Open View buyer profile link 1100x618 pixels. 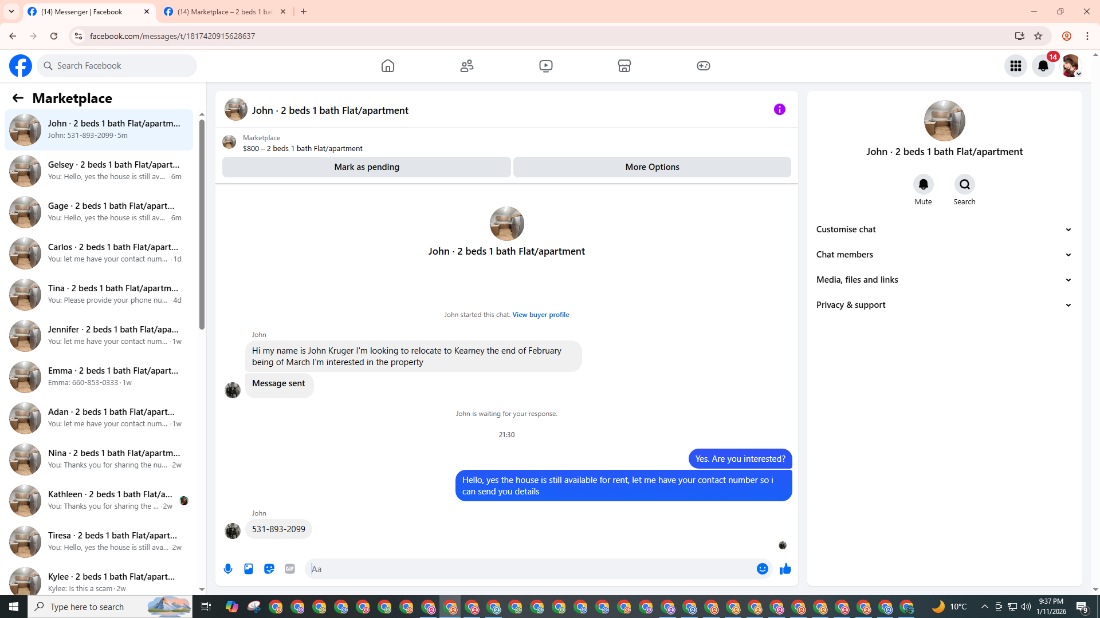541,315
